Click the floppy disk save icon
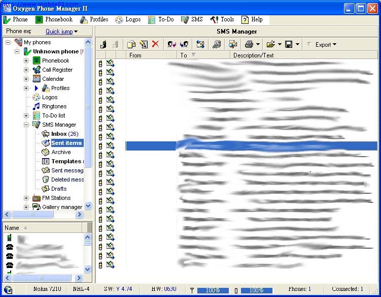Image resolution: width=381 pixels, height=297 pixels. coord(289,45)
